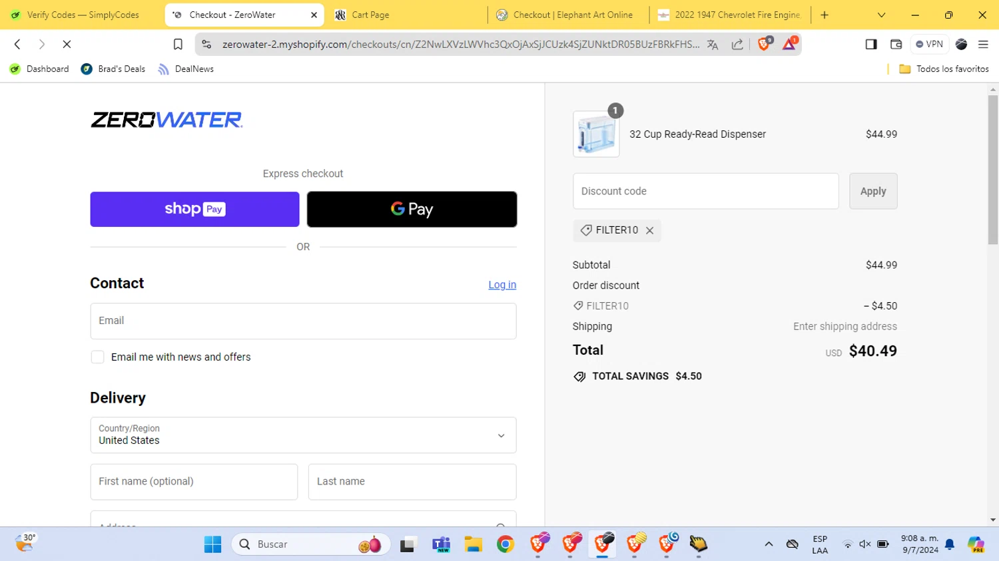The height and width of the screenshot is (561, 999).
Task: Bookmark this checkout page
Action: 178,45
